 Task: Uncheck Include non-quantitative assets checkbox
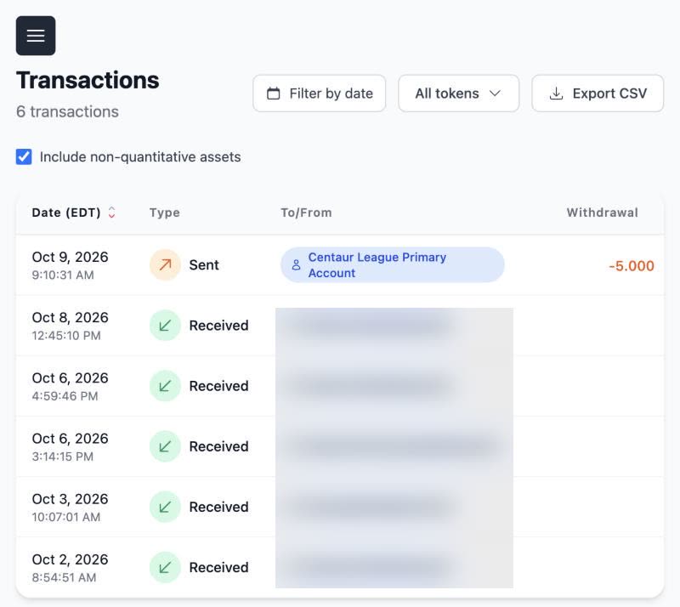24,156
